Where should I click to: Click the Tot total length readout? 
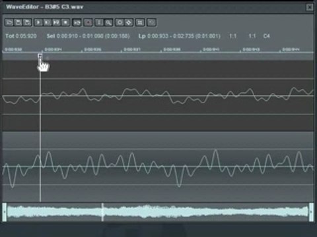point(21,36)
